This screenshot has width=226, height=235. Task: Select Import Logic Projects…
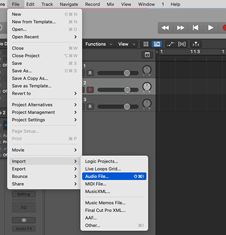[x=114, y=161]
